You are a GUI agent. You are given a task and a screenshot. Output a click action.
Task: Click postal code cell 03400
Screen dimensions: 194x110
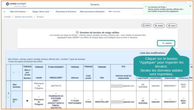88,102
